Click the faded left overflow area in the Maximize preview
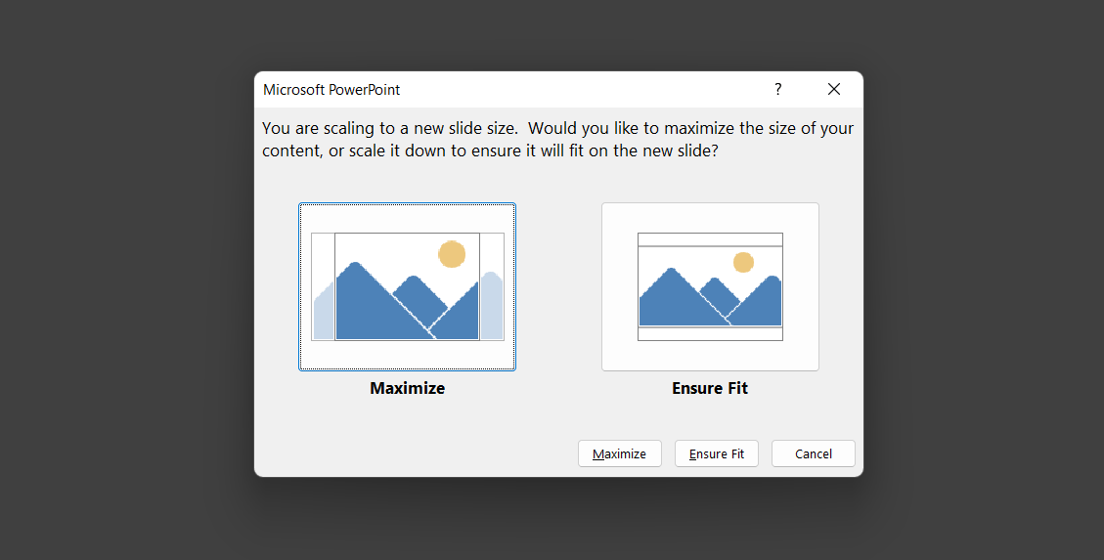 click(323, 315)
